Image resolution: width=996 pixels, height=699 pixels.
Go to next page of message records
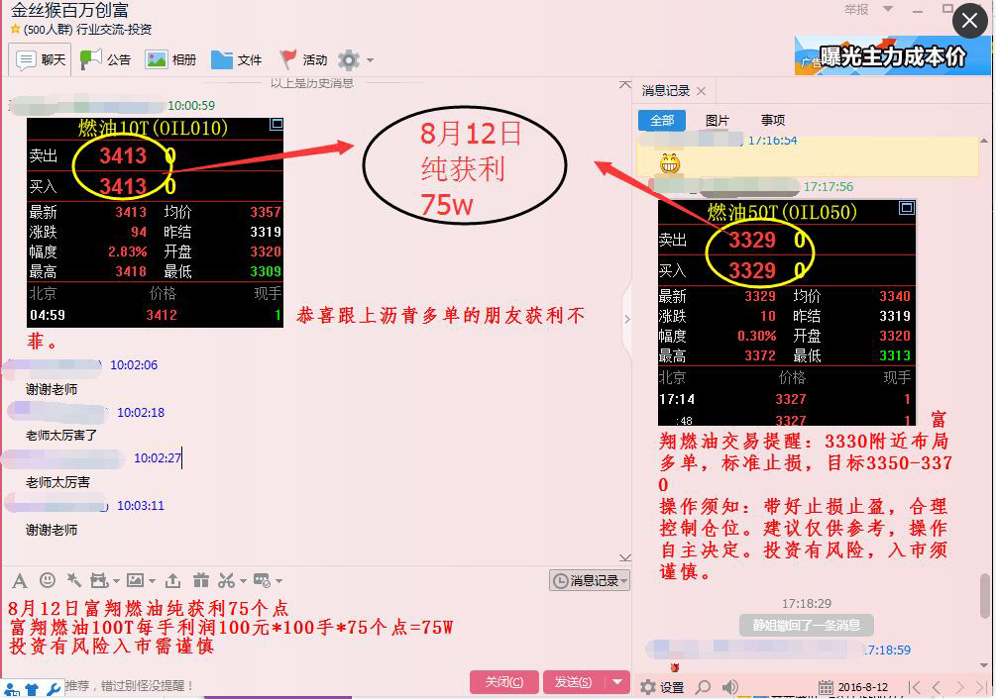959,687
